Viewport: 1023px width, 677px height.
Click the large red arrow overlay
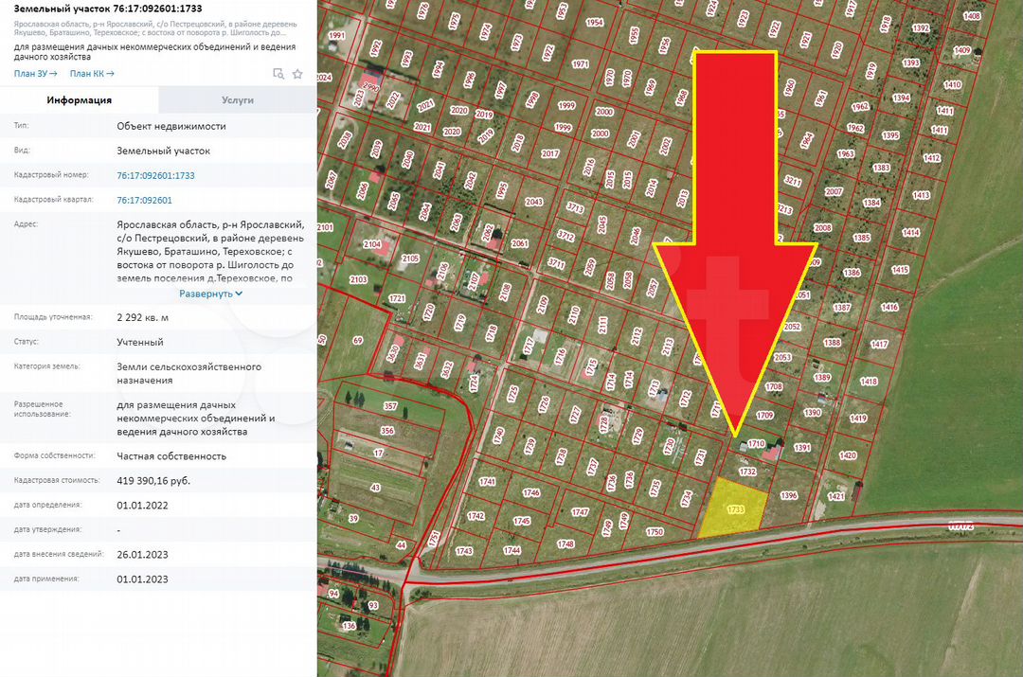(x=735, y=237)
